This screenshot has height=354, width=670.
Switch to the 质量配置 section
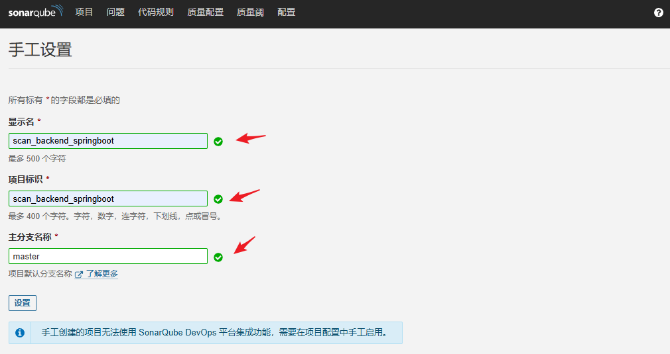tap(205, 12)
